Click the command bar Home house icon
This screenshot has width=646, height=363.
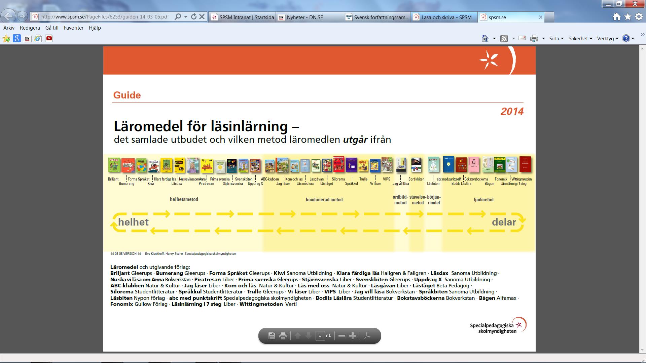coord(485,38)
